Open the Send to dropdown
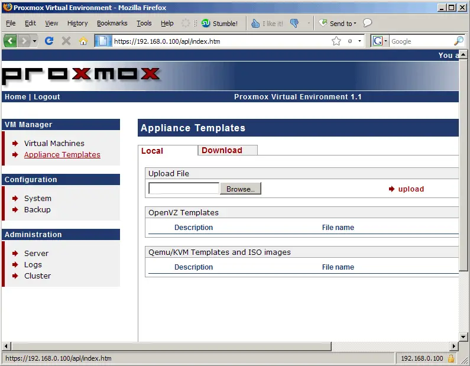The image size is (470, 366). [337, 24]
